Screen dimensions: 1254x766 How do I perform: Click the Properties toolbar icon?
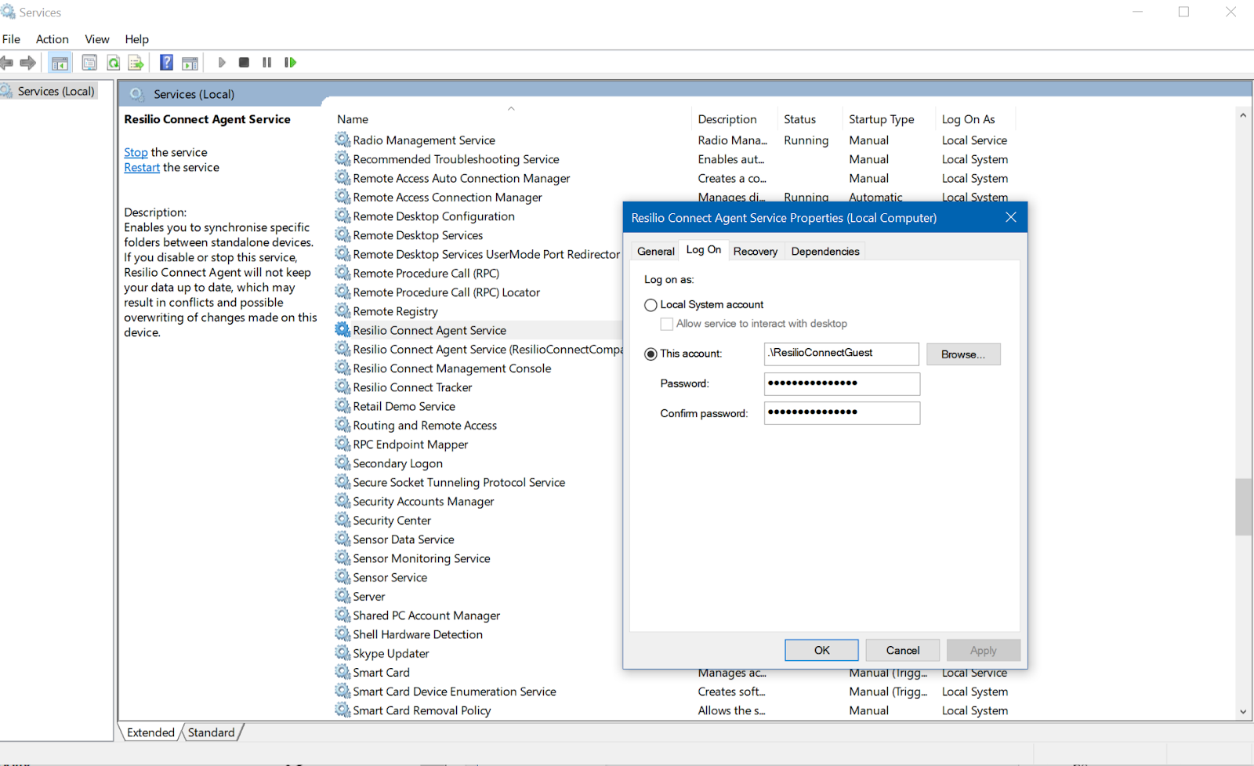[89, 63]
